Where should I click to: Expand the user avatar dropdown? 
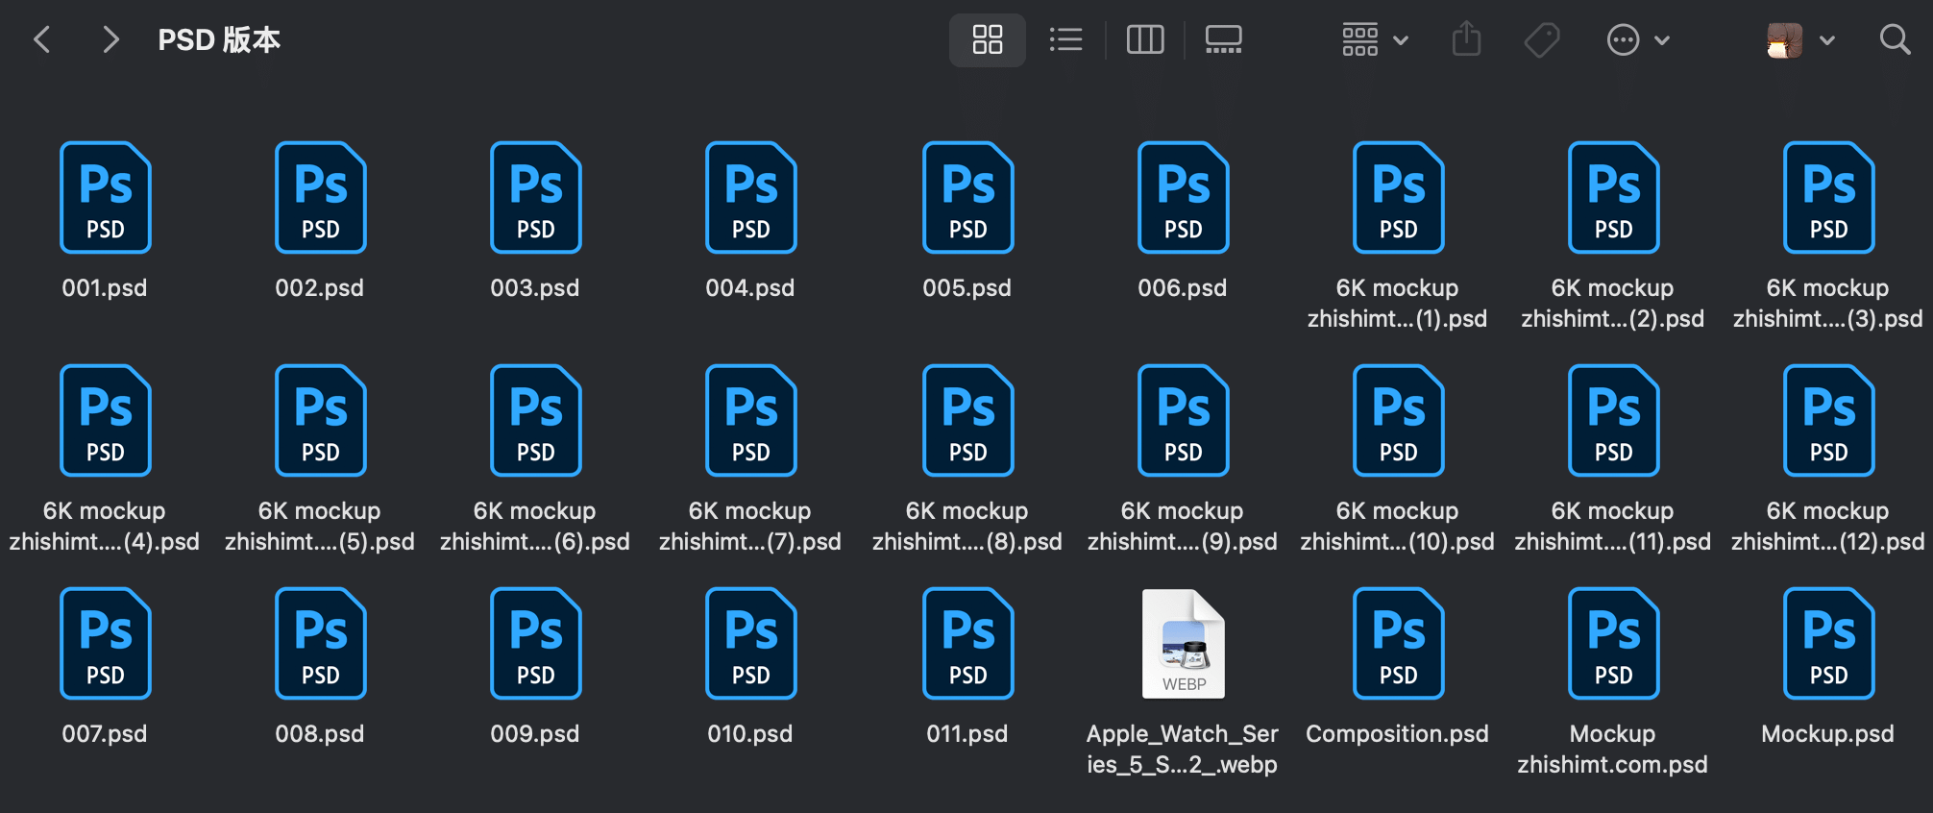pos(1800,40)
